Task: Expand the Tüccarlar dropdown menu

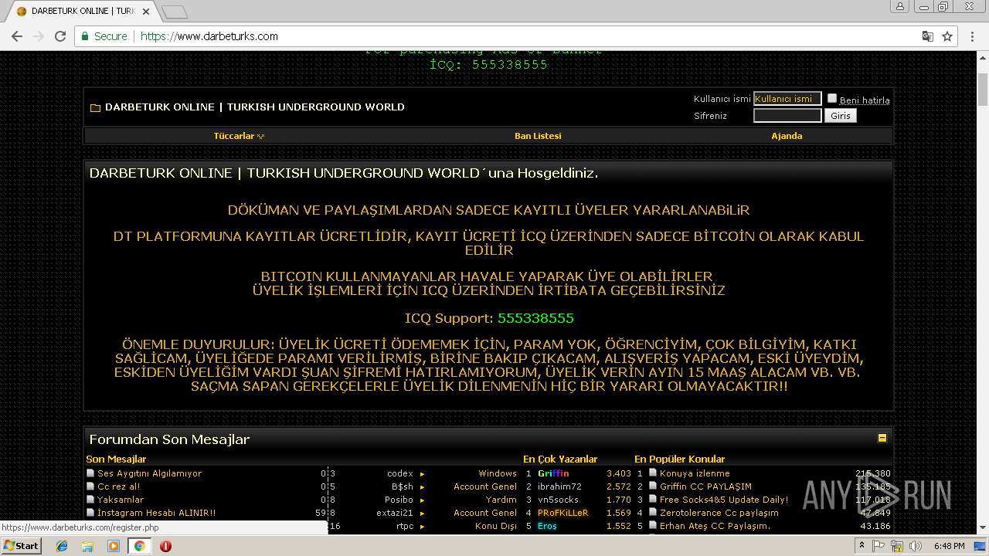Action: [239, 136]
